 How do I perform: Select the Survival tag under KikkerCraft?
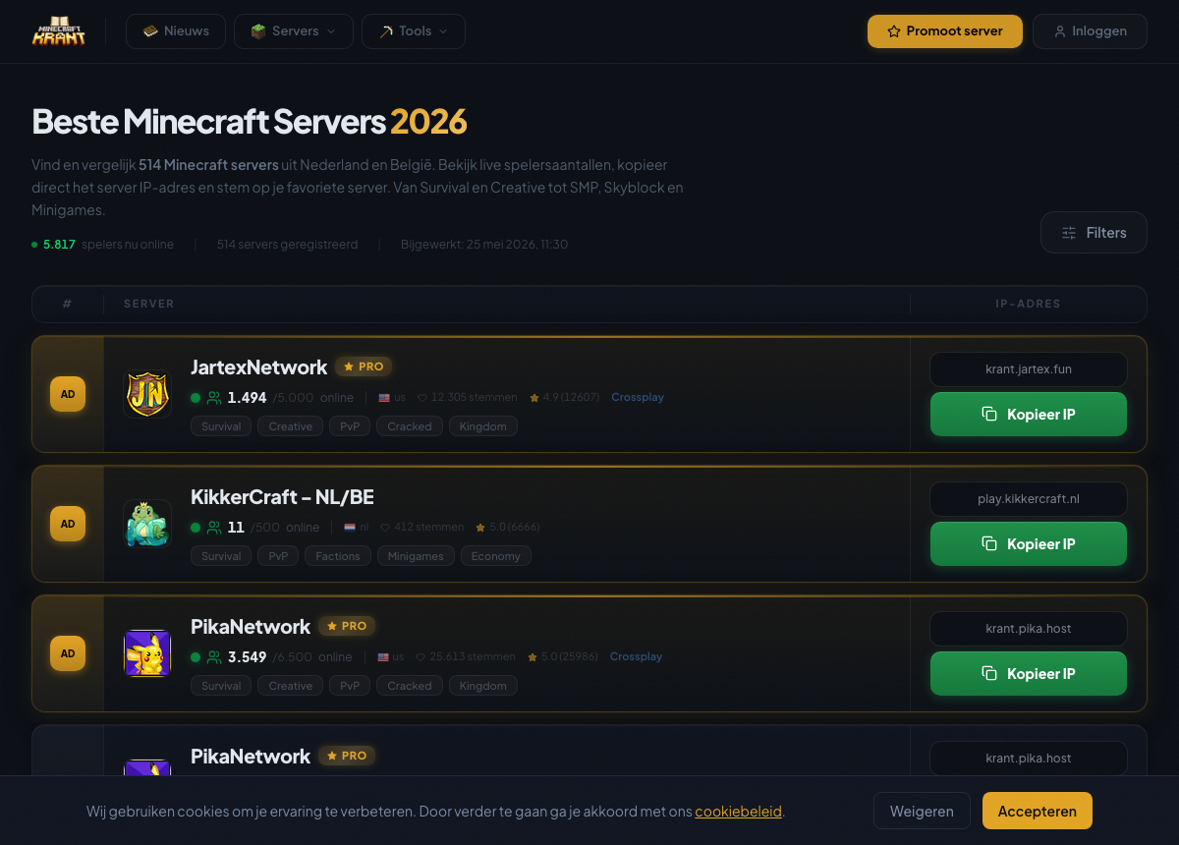(x=221, y=556)
